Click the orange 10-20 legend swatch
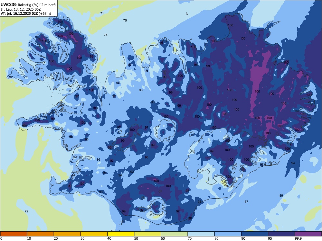This screenshot has width=322, height=241. [41, 234]
